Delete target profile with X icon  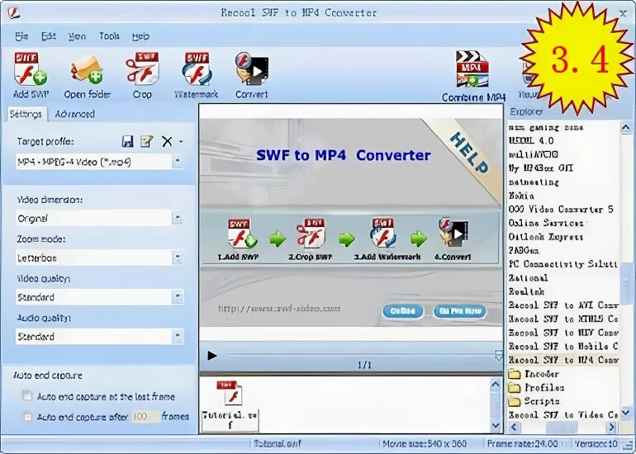[167, 141]
